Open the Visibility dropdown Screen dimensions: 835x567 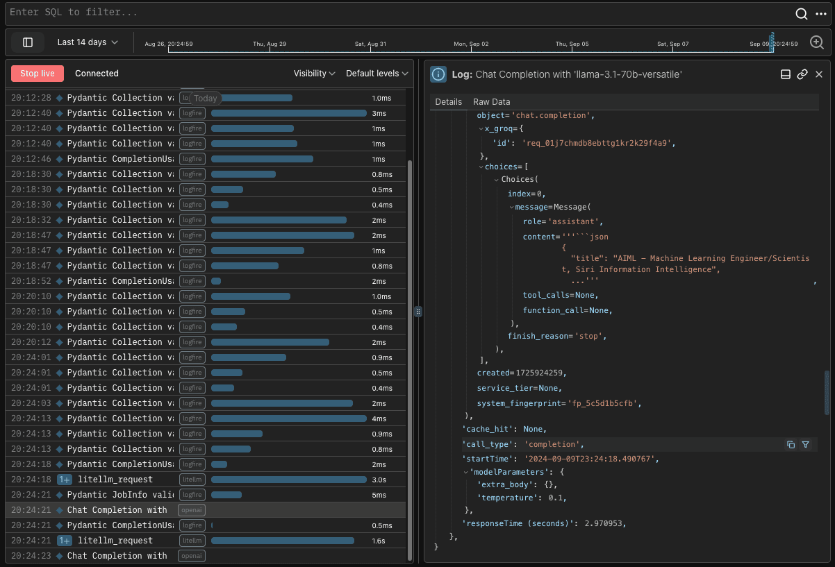pyautogui.click(x=315, y=74)
